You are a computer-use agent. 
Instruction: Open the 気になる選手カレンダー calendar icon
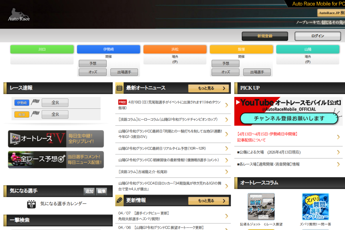coord(32,204)
